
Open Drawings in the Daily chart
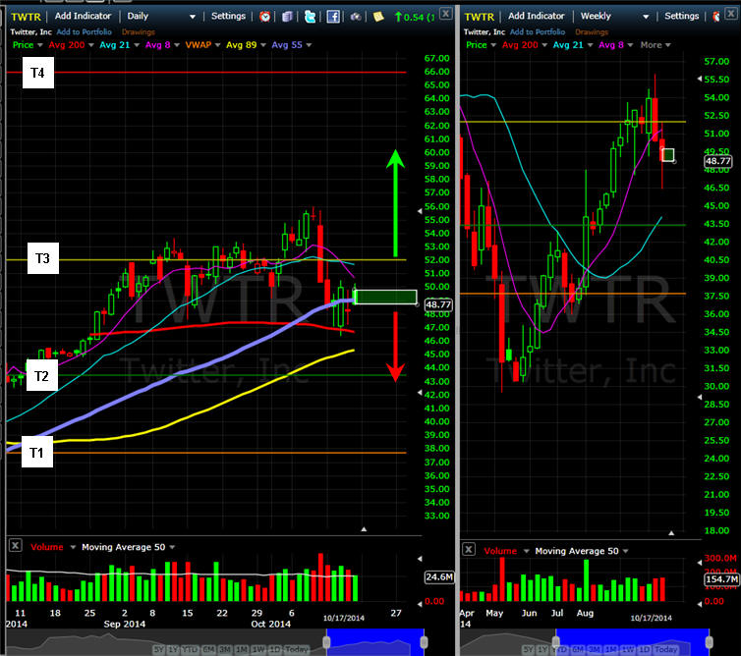pyautogui.click(x=138, y=32)
